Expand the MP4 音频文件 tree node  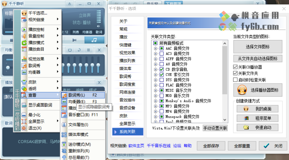pos(155,111)
